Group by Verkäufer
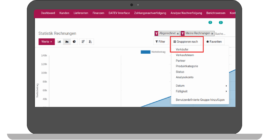This screenshot has width=269, height=140. 182,49
